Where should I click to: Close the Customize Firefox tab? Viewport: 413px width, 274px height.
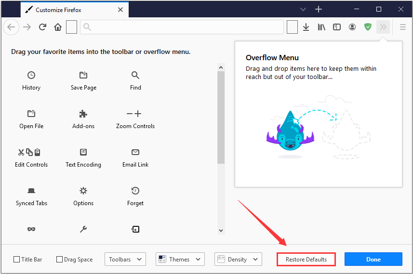[120, 10]
